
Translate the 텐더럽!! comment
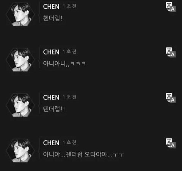coord(171,98)
